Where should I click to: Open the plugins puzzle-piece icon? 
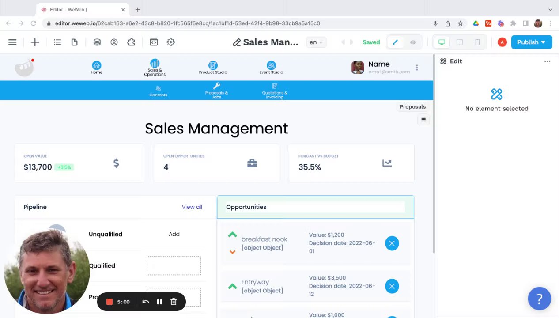pyautogui.click(x=131, y=42)
